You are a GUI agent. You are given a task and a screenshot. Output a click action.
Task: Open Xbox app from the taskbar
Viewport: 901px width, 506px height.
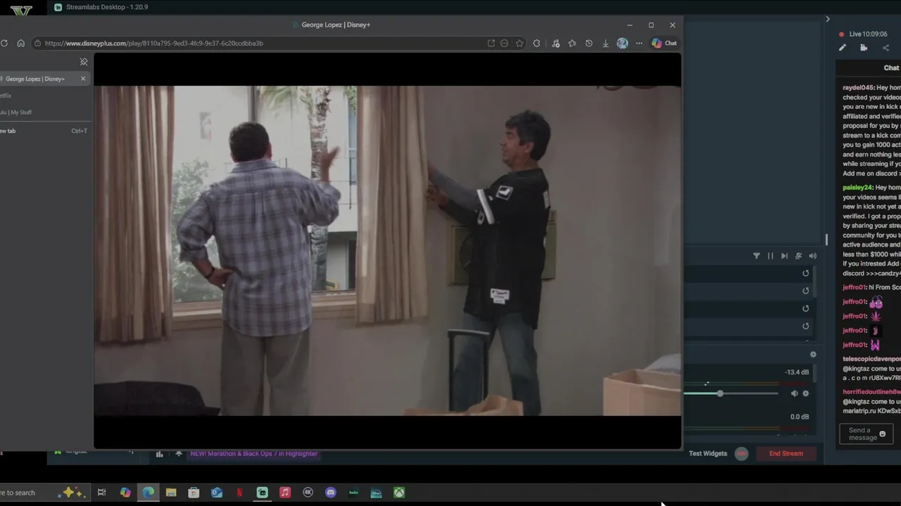coord(399,493)
